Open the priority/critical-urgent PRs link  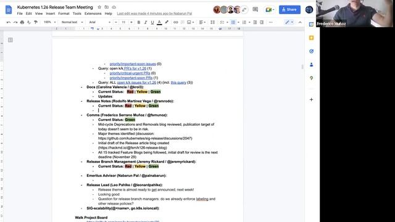pos(130,73)
